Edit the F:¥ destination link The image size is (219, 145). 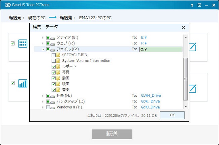pyautogui.click(x=144, y=43)
